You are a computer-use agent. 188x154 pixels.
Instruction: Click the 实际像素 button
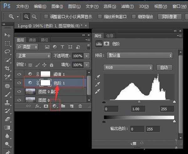click(x=171, y=17)
